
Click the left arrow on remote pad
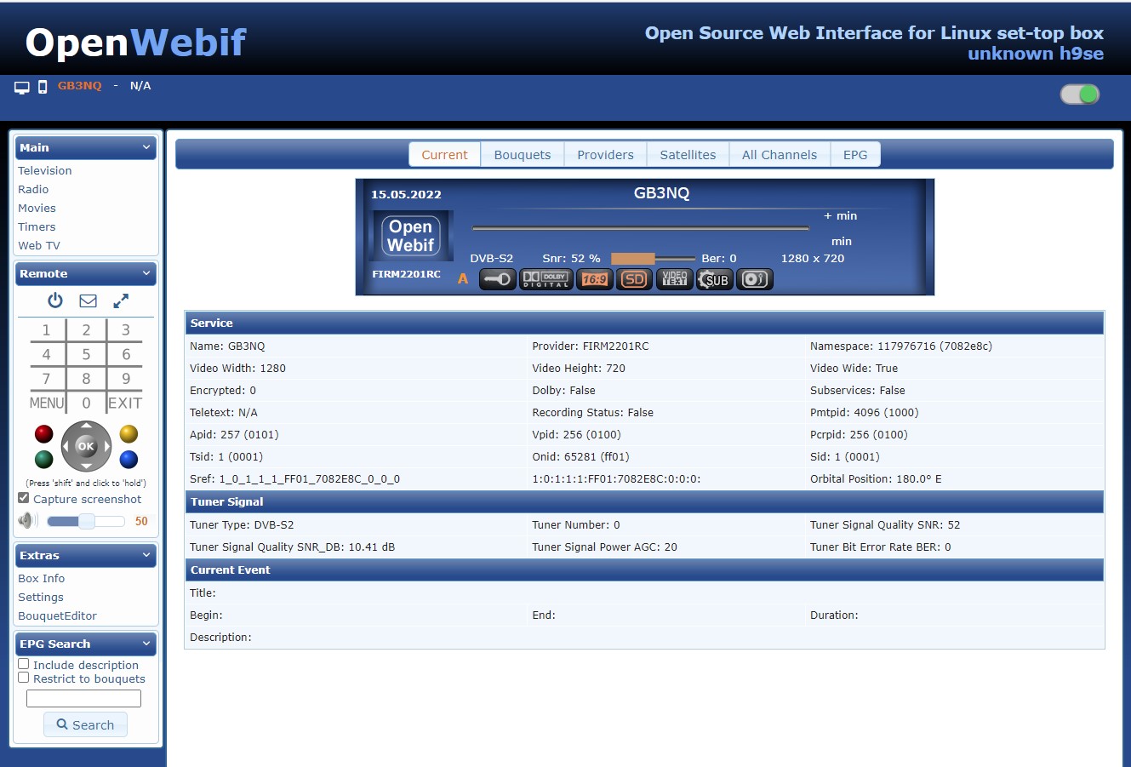tap(66, 446)
